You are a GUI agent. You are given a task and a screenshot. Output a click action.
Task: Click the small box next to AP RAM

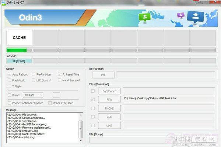(56, 95)
